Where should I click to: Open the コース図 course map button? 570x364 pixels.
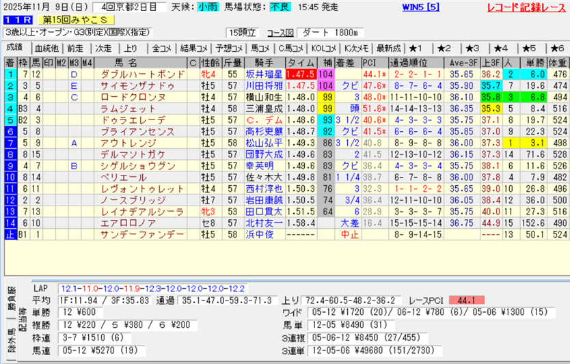[280, 33]
